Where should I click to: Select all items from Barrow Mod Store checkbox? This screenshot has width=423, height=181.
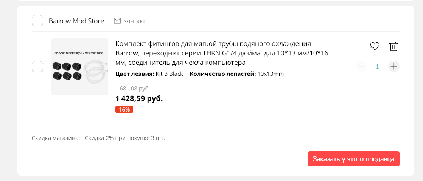click(x=37, y=21)
